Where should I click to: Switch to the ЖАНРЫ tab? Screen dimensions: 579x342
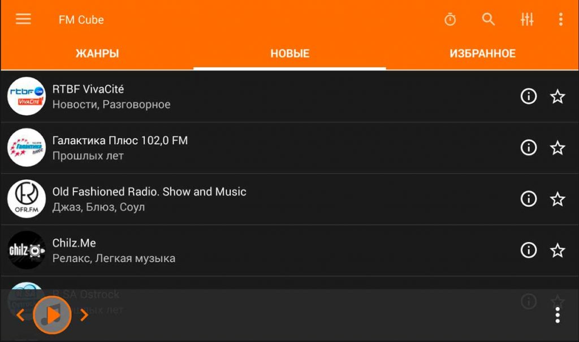97,54
